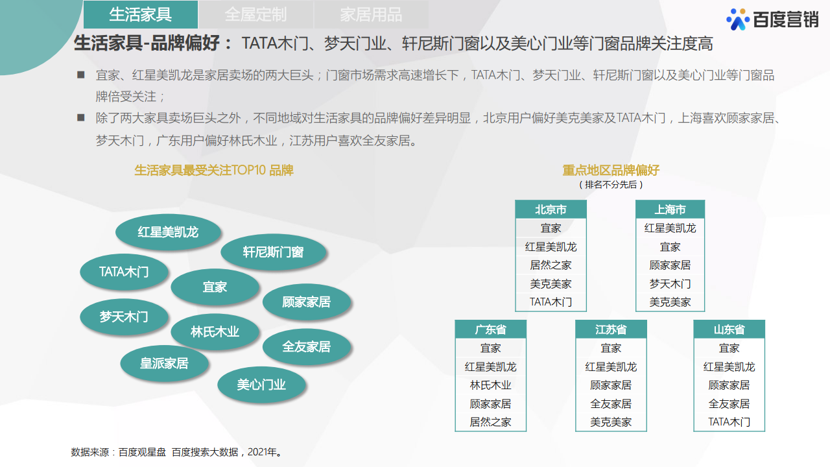The width and height of the screenshot is (830, 467).
Task: Switch to the 全屋定制 tab
Action: tap(255, 14)
